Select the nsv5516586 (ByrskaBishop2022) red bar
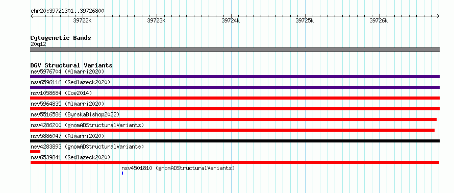The height and width of the screenshot is (193, 454). [x=233, y=119]
